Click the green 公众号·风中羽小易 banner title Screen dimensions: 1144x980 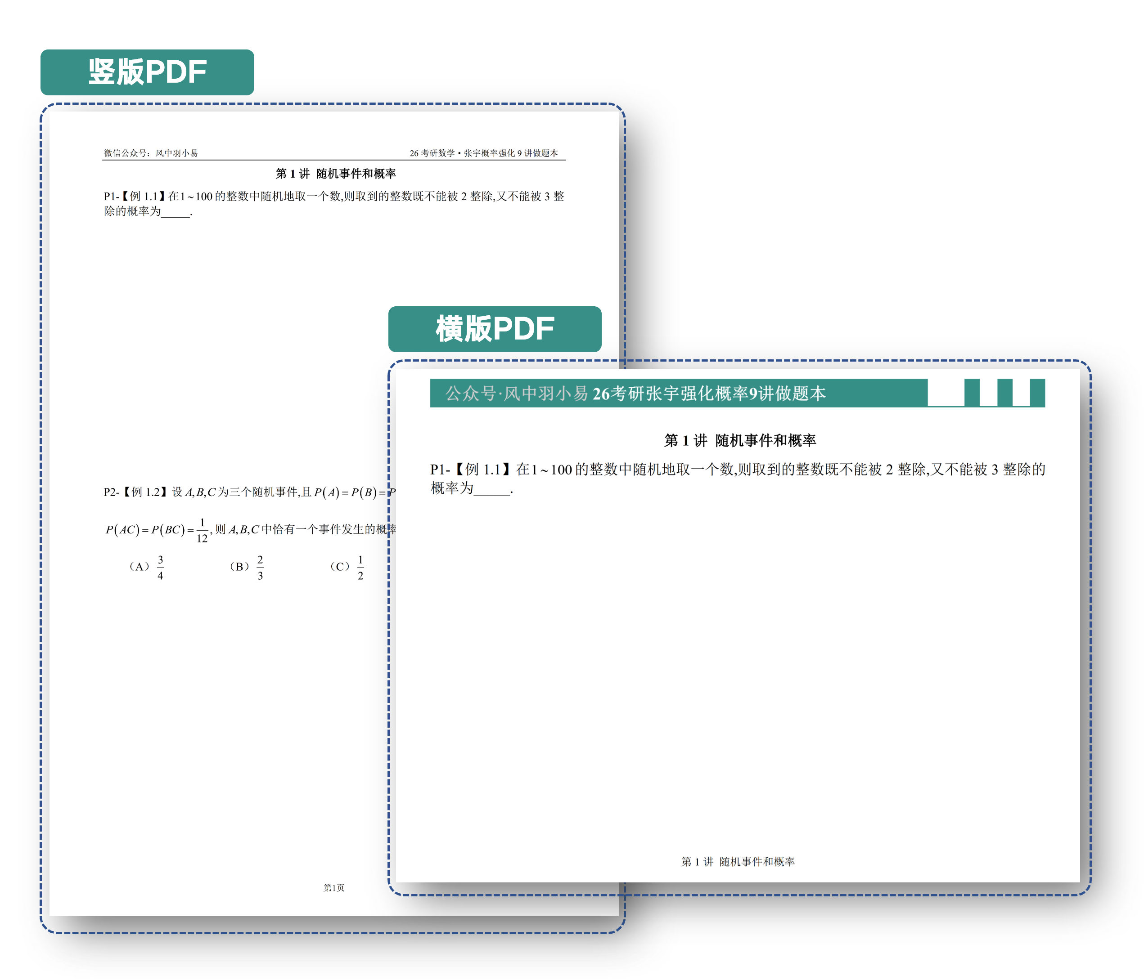[635, 394]
